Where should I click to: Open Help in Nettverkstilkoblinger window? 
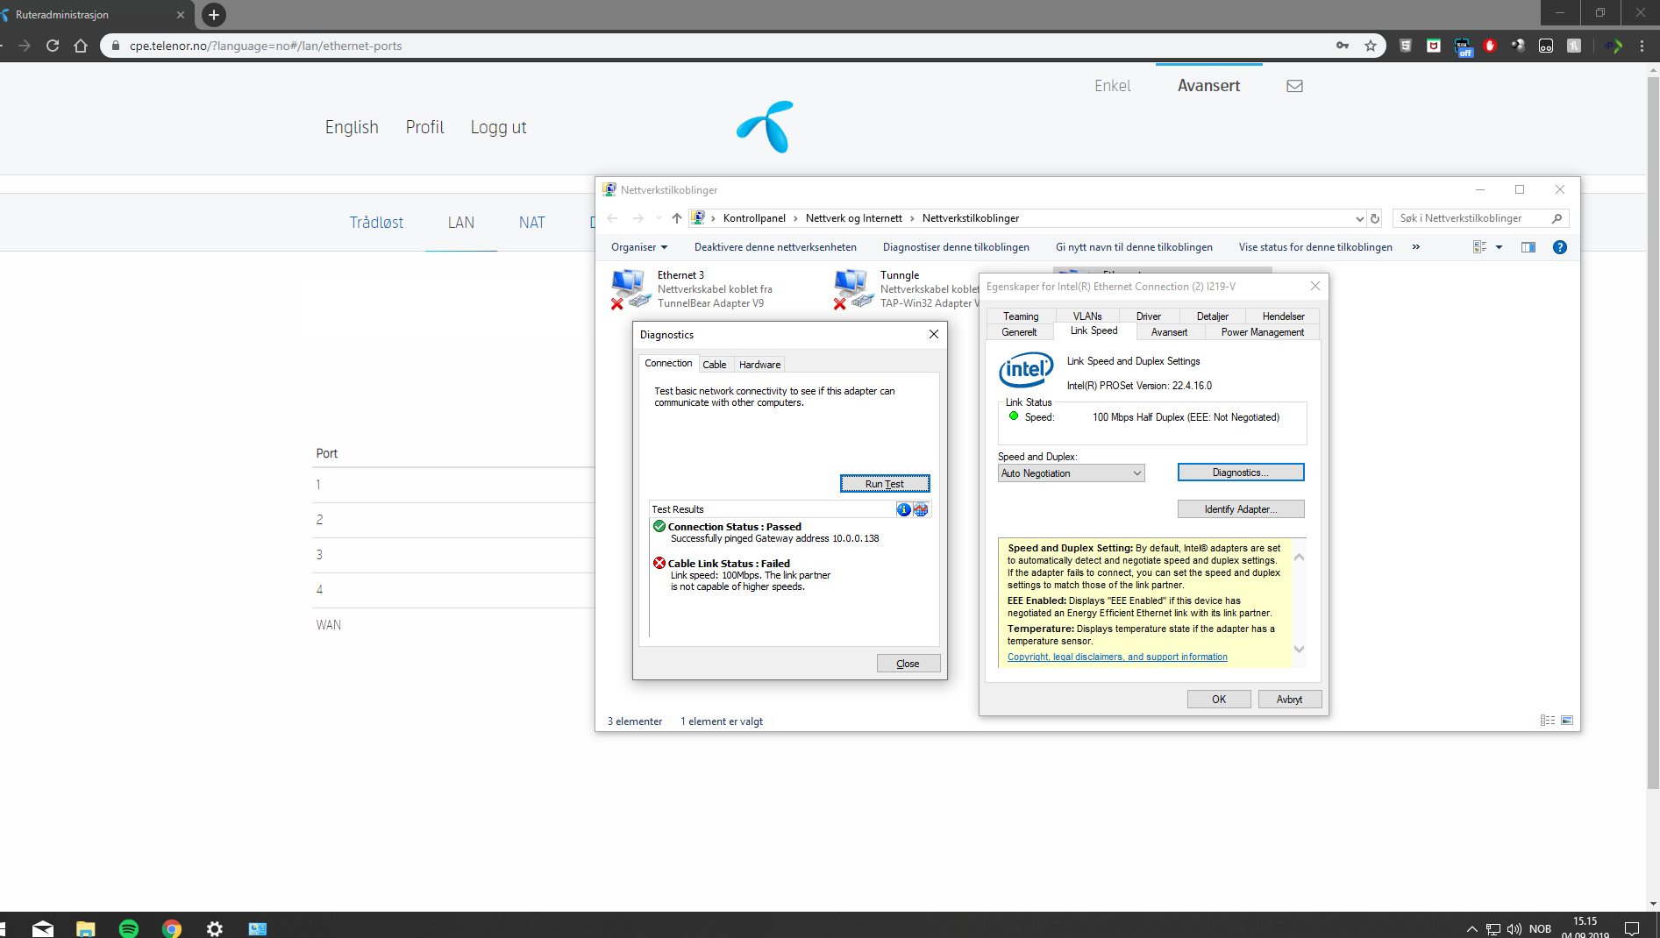tap(1559, 247)
